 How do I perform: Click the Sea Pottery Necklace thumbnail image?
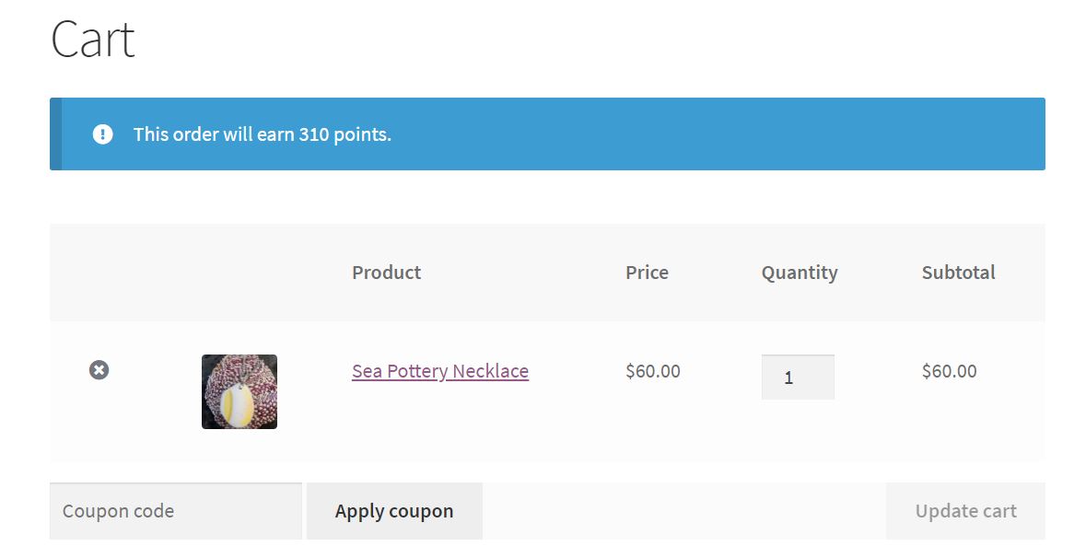(239, 391)
